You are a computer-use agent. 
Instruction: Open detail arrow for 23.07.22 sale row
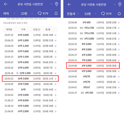click(56, 35)
